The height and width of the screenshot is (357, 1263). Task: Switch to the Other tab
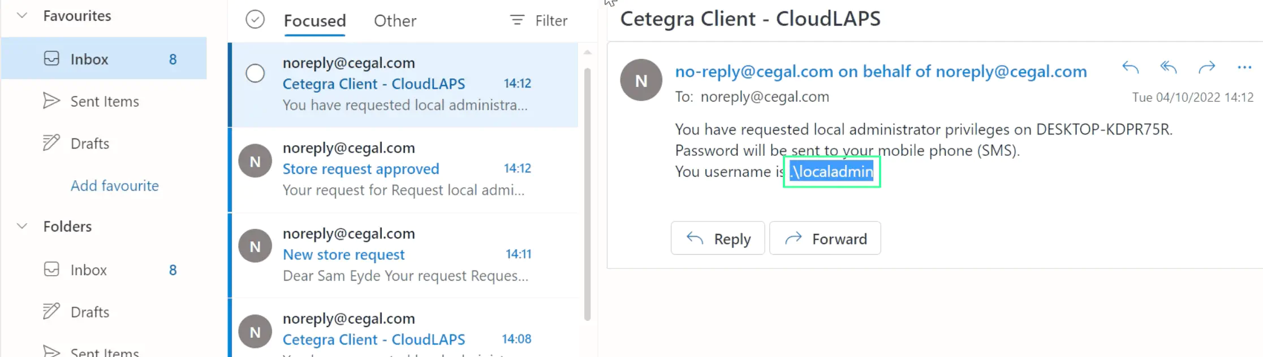(395, 21)
